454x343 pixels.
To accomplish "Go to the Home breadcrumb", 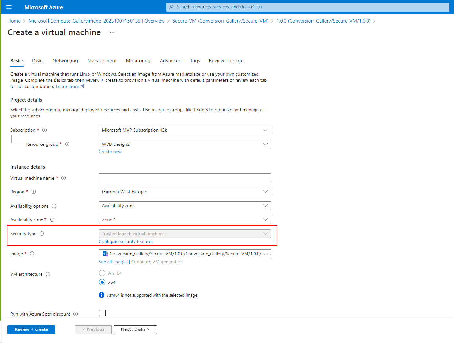I will 14,21.
